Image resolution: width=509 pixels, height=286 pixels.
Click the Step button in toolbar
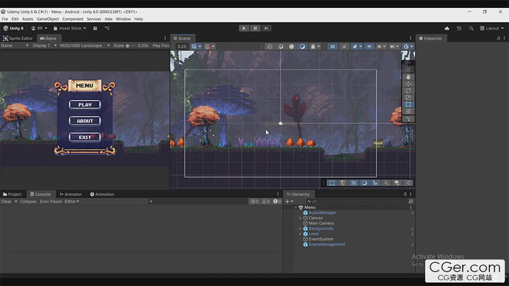[266, 28]
